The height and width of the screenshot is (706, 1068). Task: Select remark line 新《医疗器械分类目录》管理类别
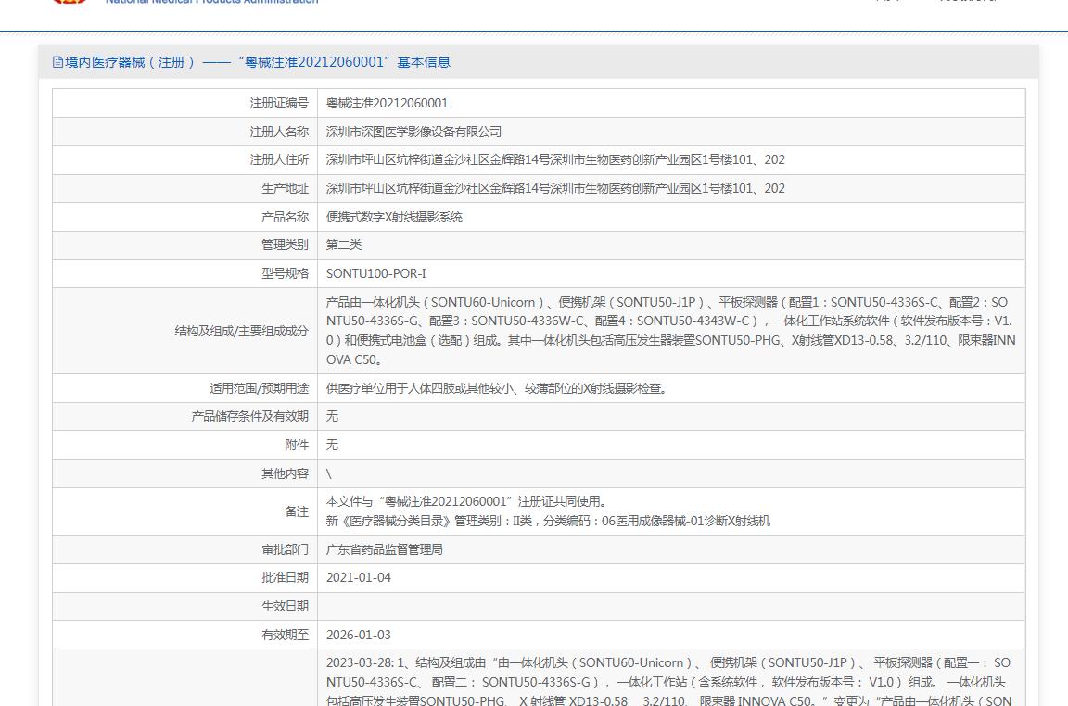548,521
